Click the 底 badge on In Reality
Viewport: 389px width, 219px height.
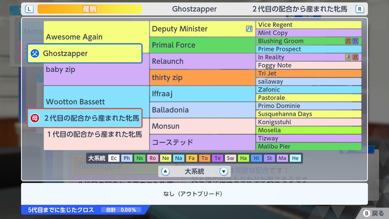pos(355,57)
